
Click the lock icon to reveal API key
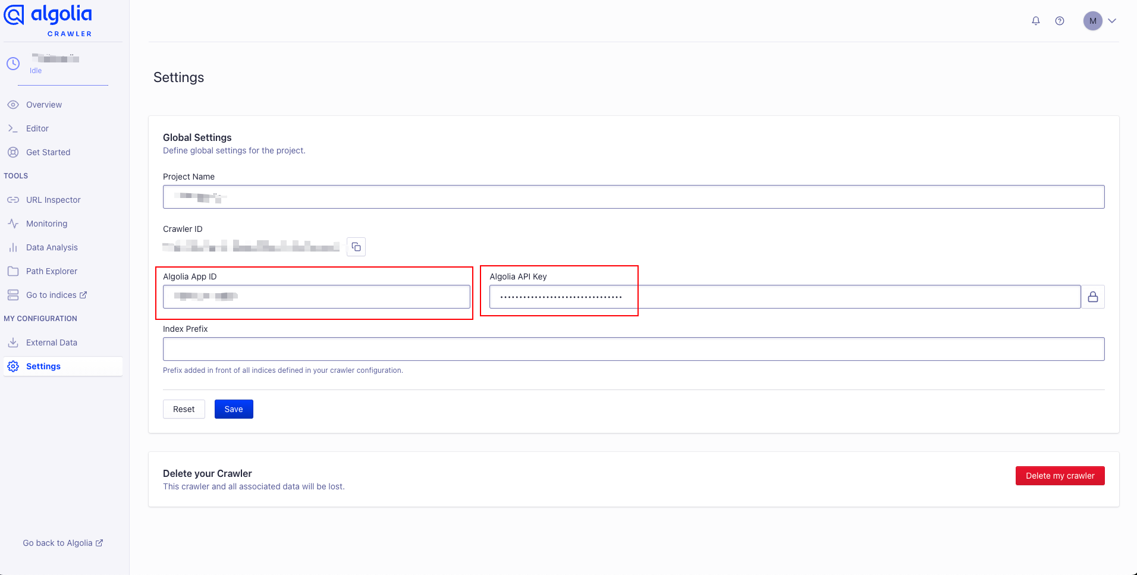point(1093,297)
